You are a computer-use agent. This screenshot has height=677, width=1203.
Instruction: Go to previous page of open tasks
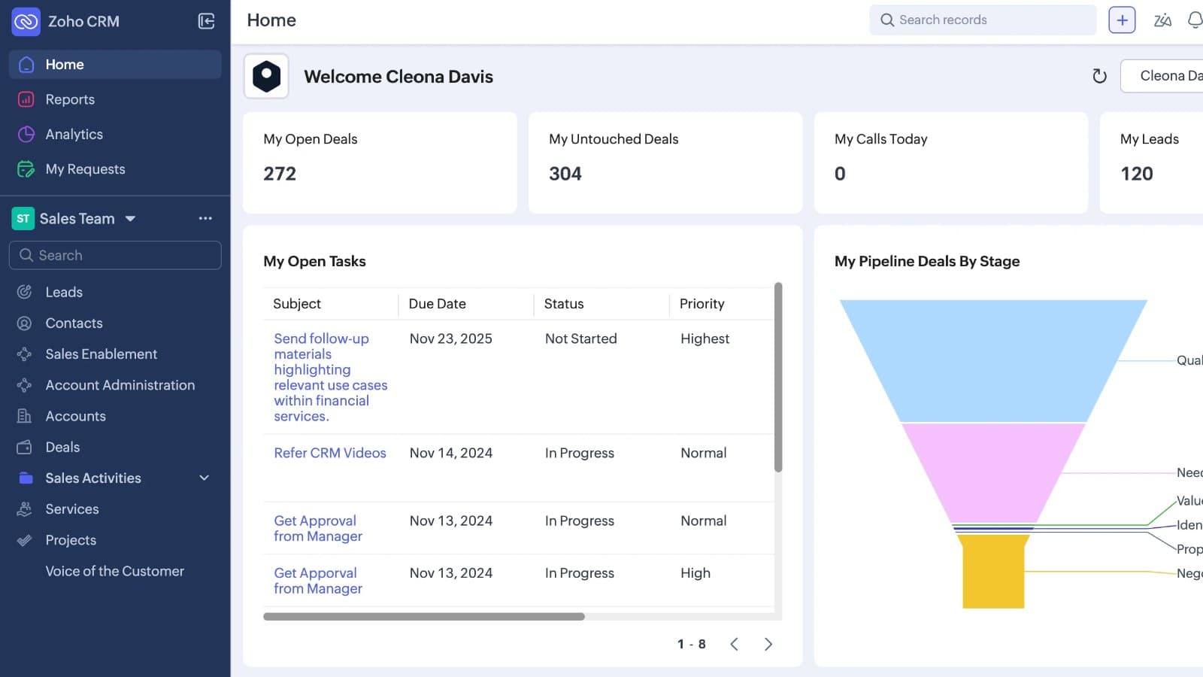[735, 644]
